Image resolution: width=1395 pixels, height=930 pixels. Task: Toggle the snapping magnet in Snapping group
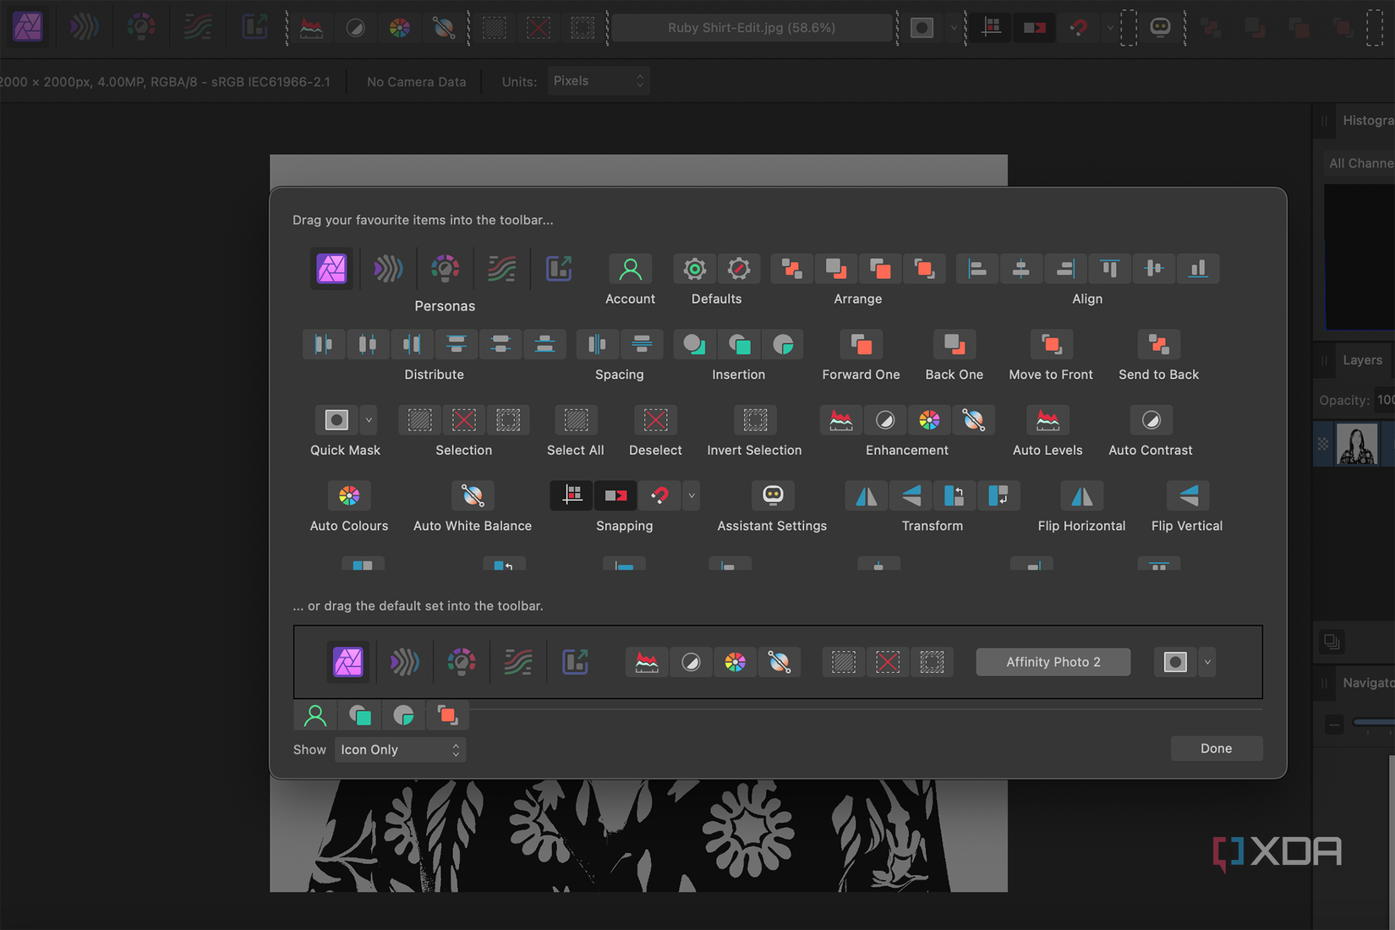pyautogui.click(x=659, y=495)
